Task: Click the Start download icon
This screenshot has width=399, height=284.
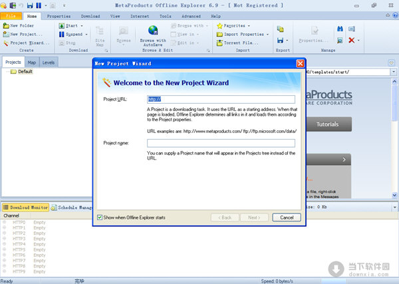Action: (x=62, y=26)
